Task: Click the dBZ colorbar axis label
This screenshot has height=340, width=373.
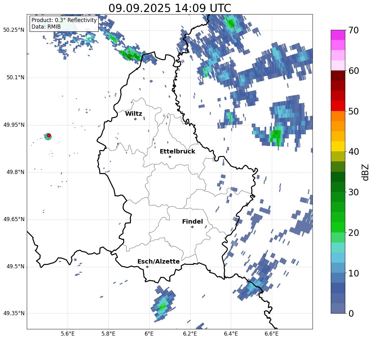Action: (x=365, y=172)
